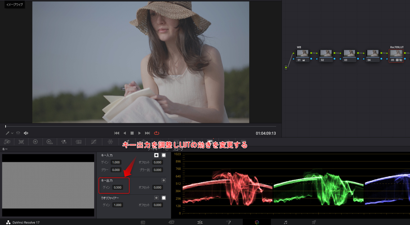
Task: Open the Color Warper palette
Action: 110,142
